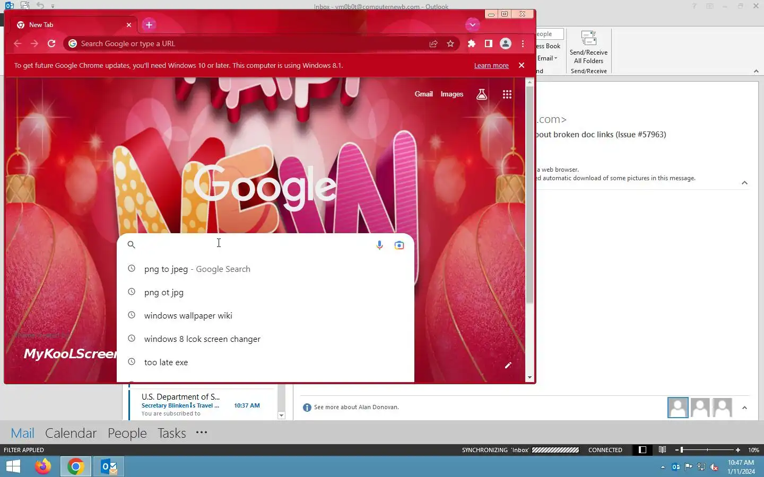Collapse the Outlook people pane chevron

click(x=744, y=408)
